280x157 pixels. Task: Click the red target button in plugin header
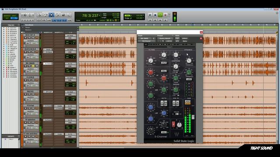[x=201, y=38]
